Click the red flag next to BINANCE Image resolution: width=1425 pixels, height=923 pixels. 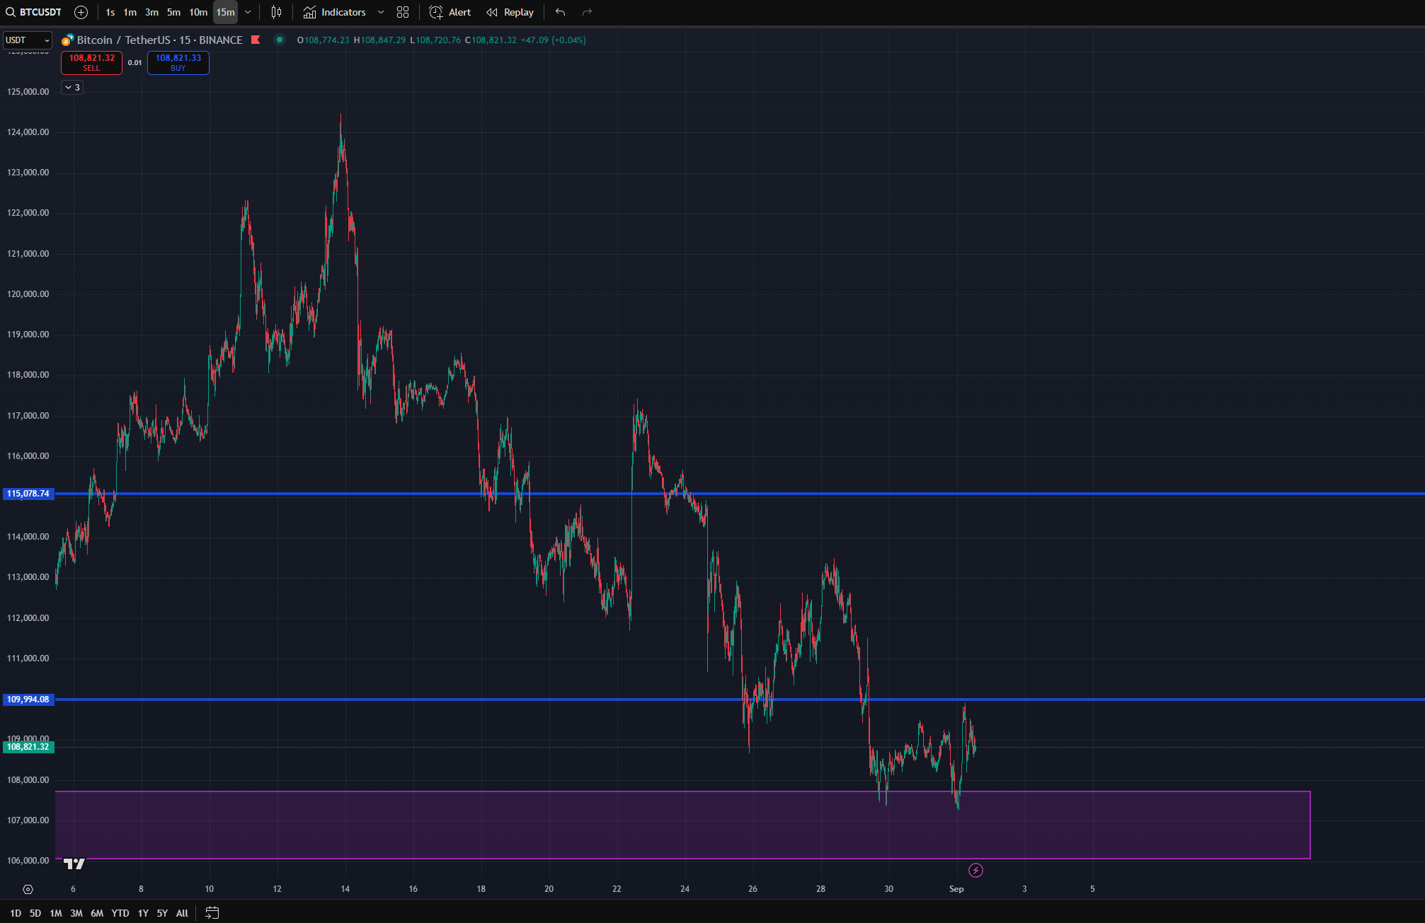tap(256, 40)
